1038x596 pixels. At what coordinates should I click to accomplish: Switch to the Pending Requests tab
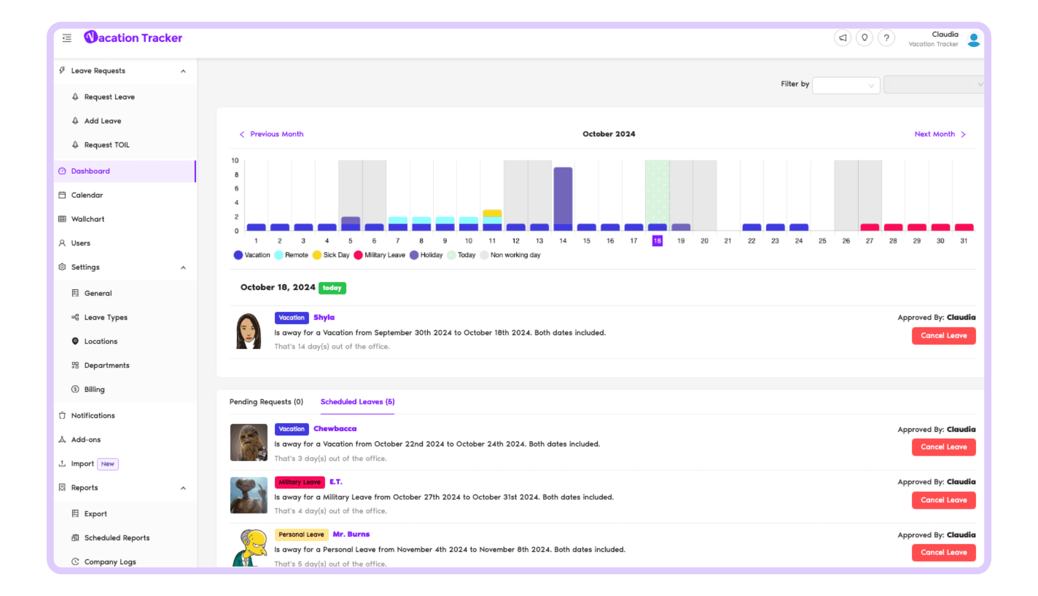pos(267,401)
